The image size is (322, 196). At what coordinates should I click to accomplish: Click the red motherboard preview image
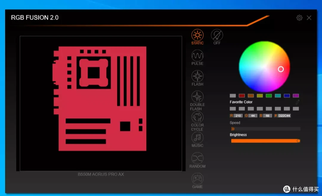coord(100,99)
